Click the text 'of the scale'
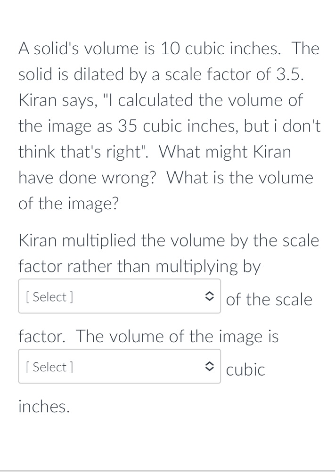 (269, 299)
